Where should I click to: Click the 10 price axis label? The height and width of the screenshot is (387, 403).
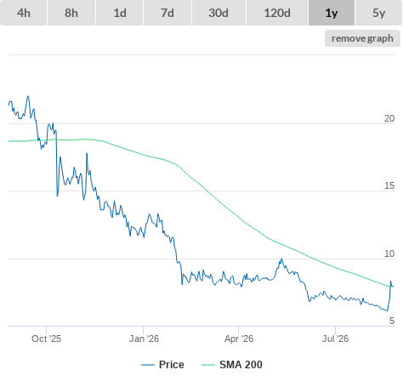pos(389,253)
